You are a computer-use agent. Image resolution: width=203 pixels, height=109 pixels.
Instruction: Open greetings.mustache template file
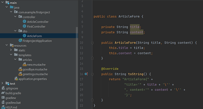pyautogui.click(x=35, y=74)
